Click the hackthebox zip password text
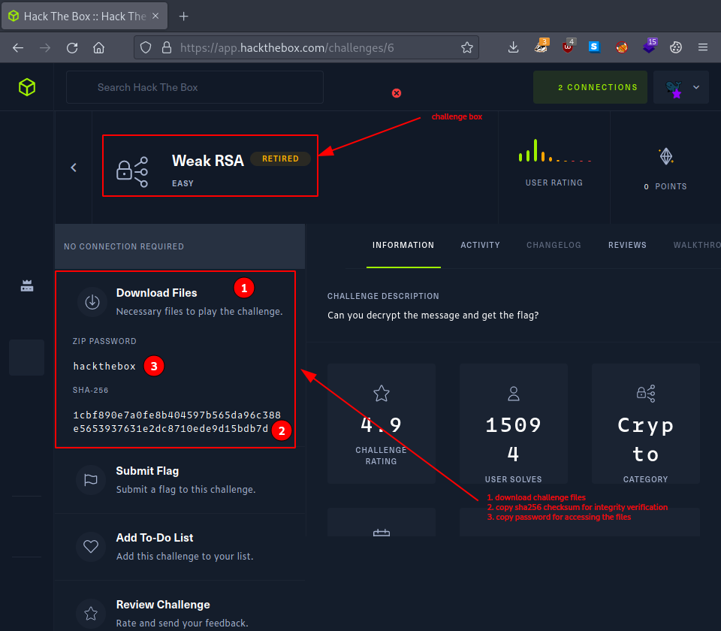This screenshot has height=631, width=721. pos(104,367)
